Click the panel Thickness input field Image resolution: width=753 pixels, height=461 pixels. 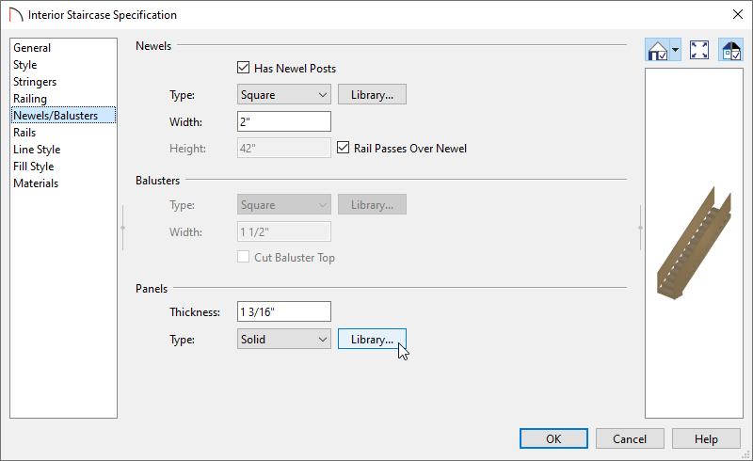284,311
